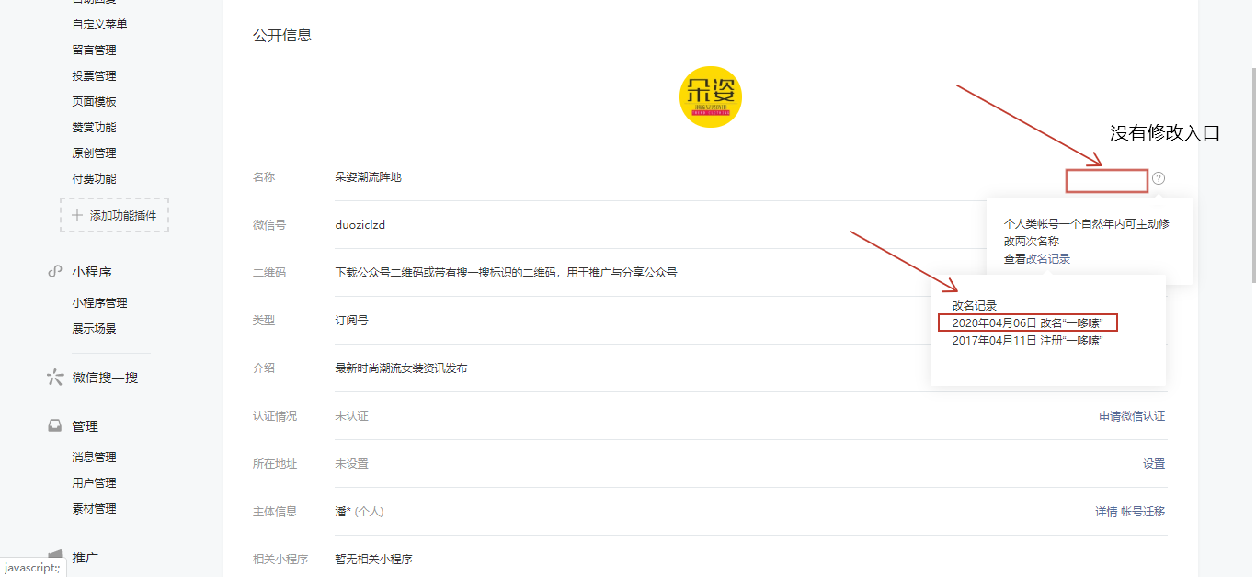The height and width of the screenshot is (577, 1256).
Task: Click the plus icon in 添加功能插件
Action: coord(77,215)
